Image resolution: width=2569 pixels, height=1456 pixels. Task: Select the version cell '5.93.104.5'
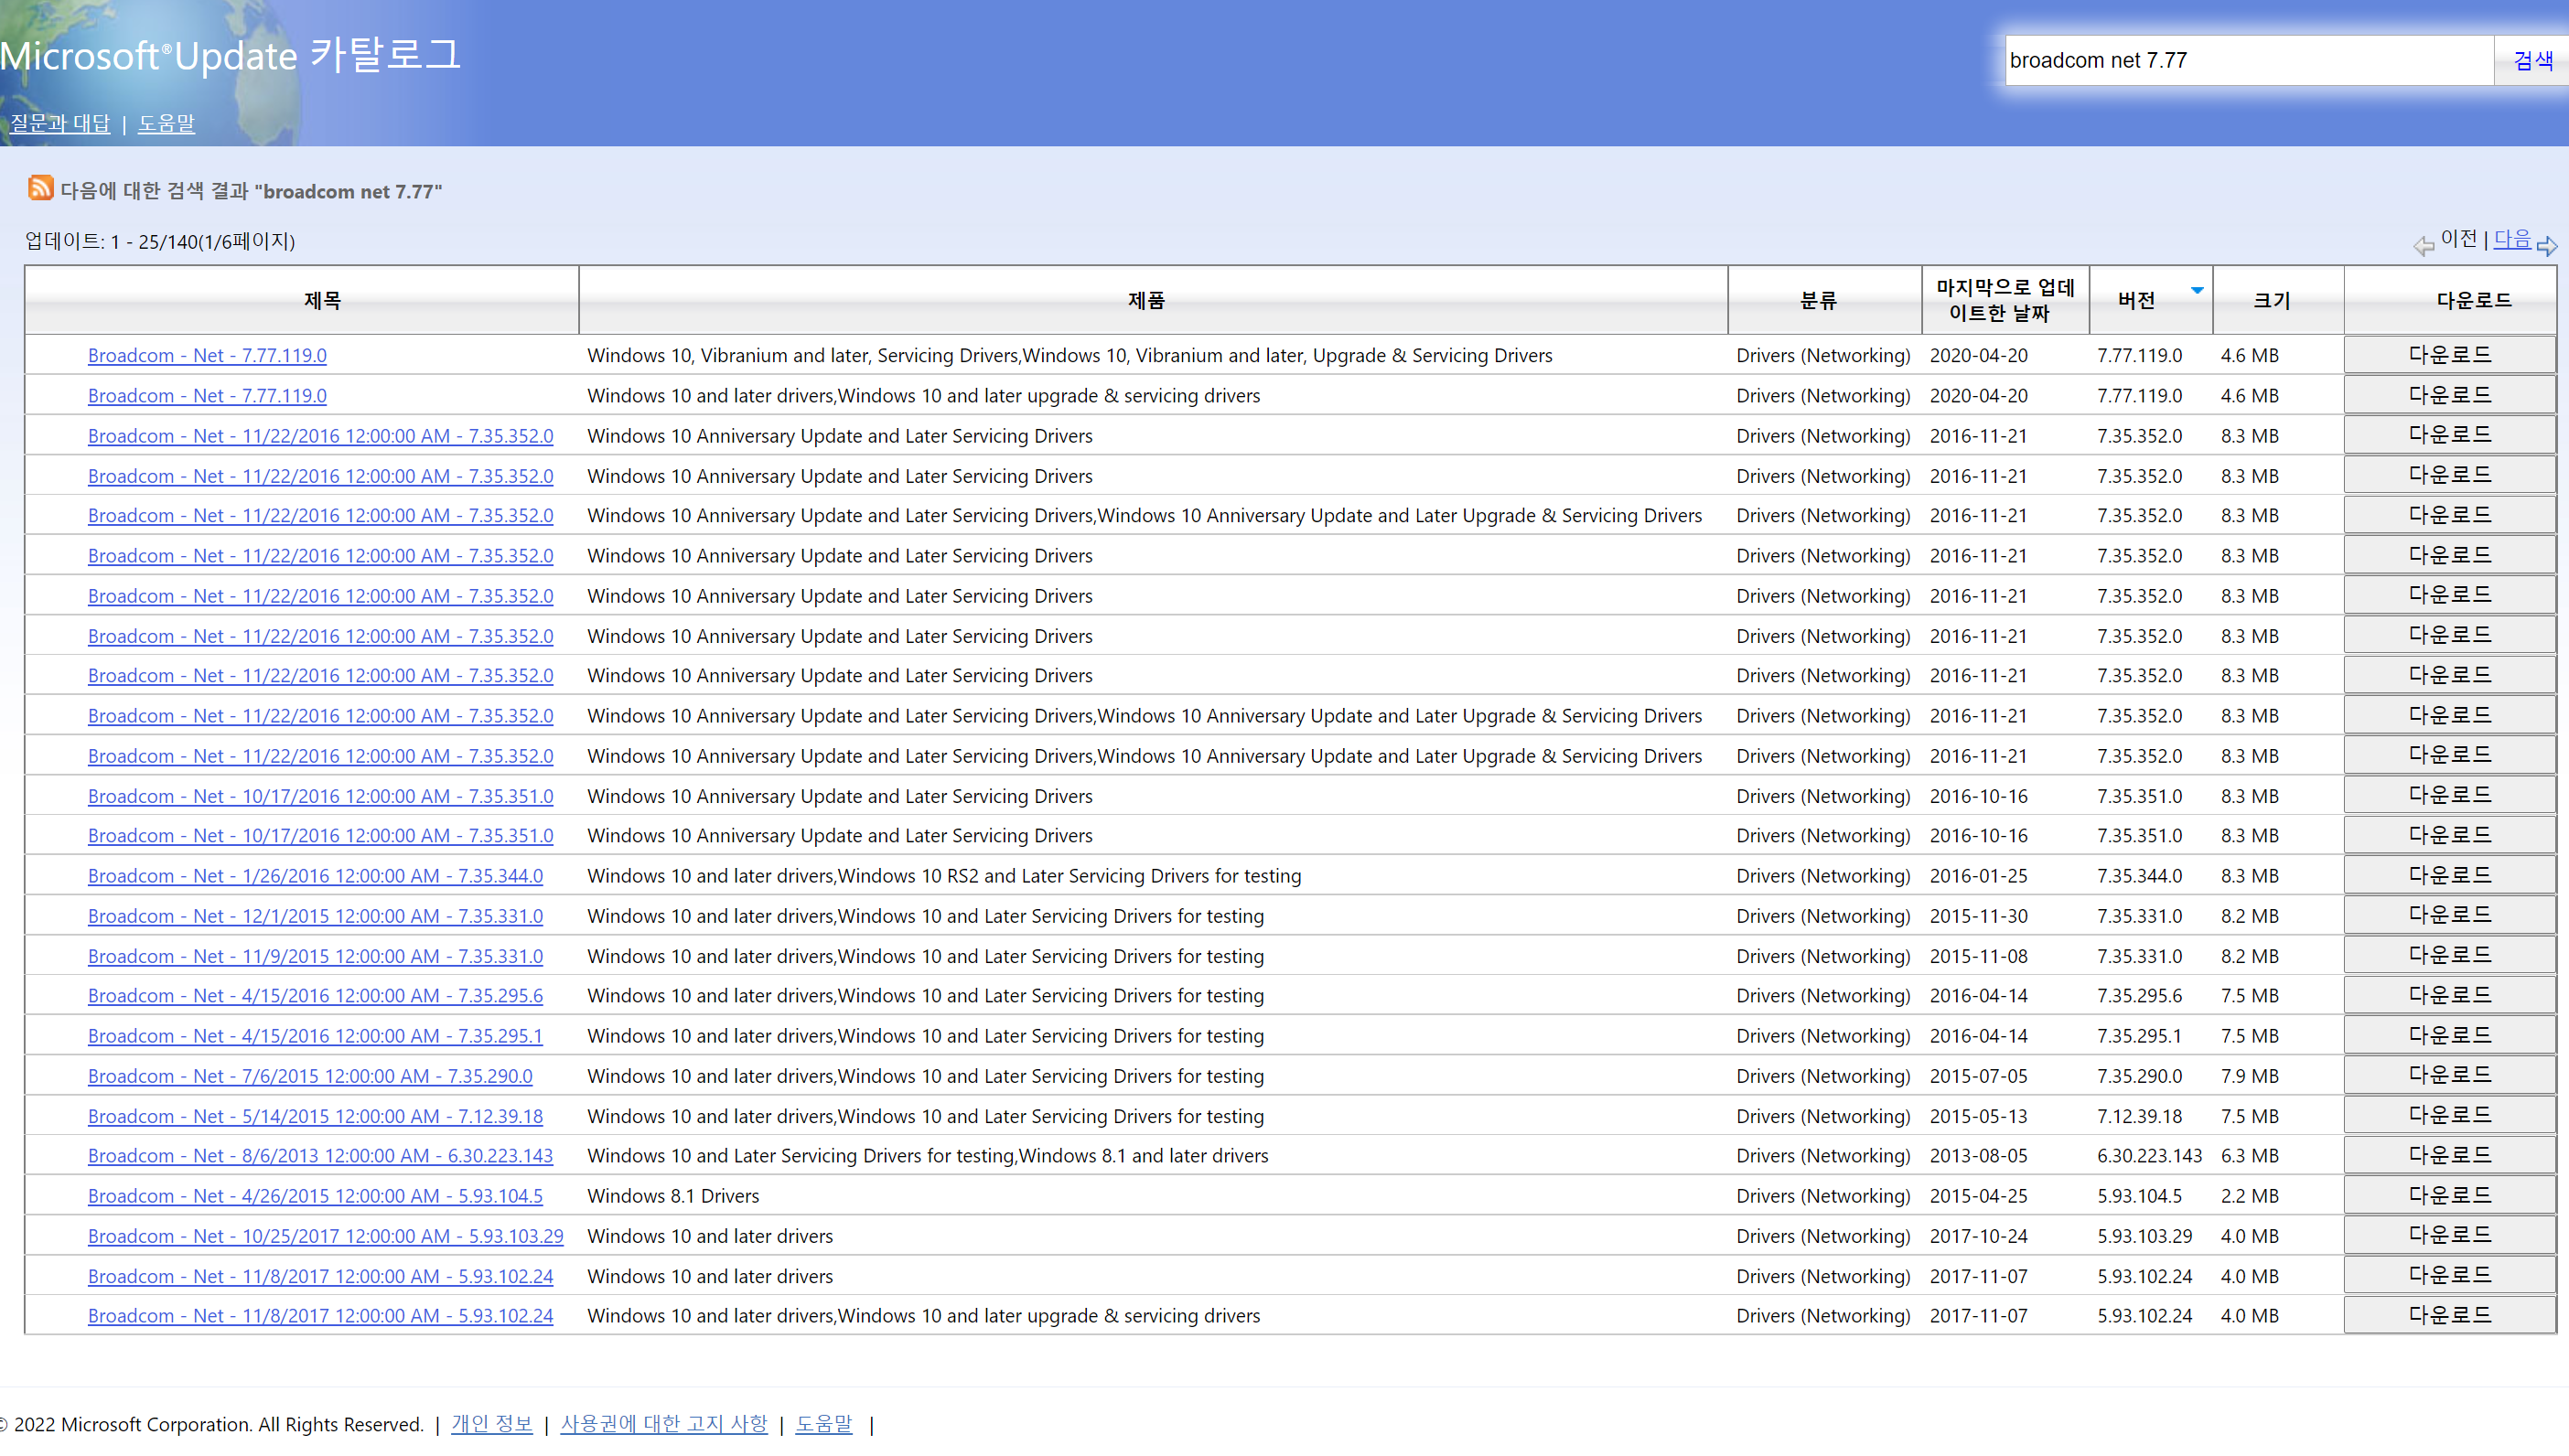coord(2139,1196)
